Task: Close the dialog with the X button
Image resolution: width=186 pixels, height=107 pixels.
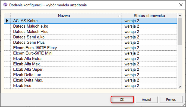Action: [x=181, y=5]
